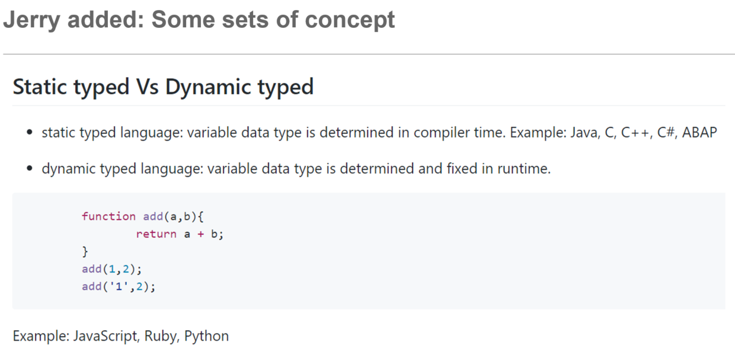Viewport: 735px width, 355px height.
Task: Click the word "Python" in the examples line
Action: (x=206, y=336)
